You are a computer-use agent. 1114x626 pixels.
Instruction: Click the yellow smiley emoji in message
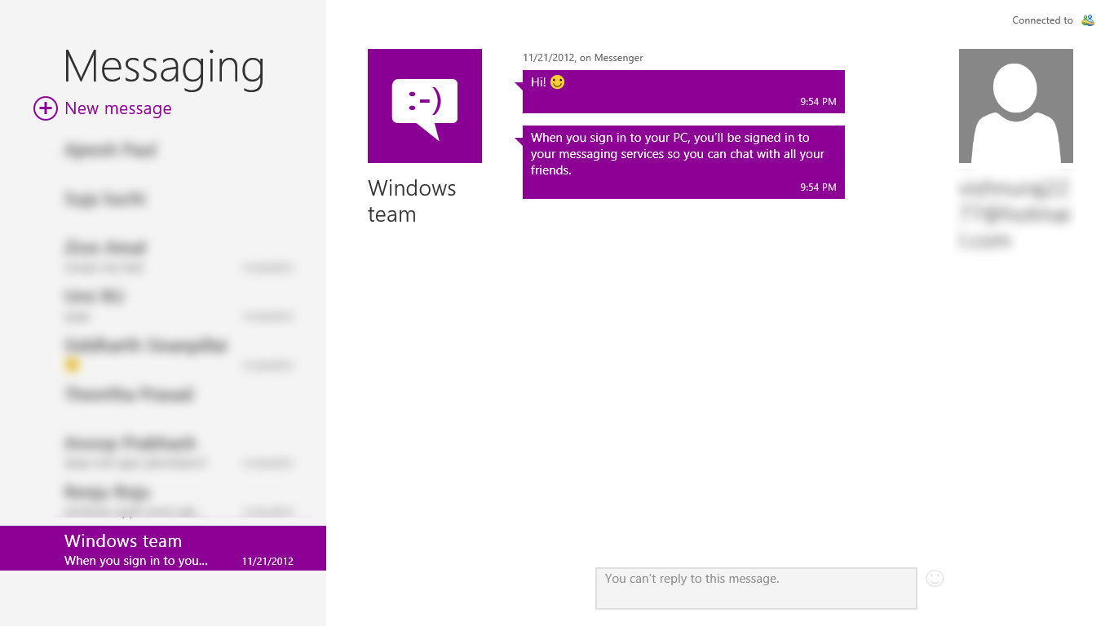point(558,82)
